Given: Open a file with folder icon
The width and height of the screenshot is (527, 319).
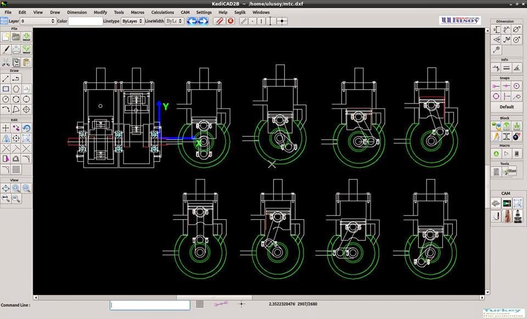Looking at the screenshot, I should [16, 37].
